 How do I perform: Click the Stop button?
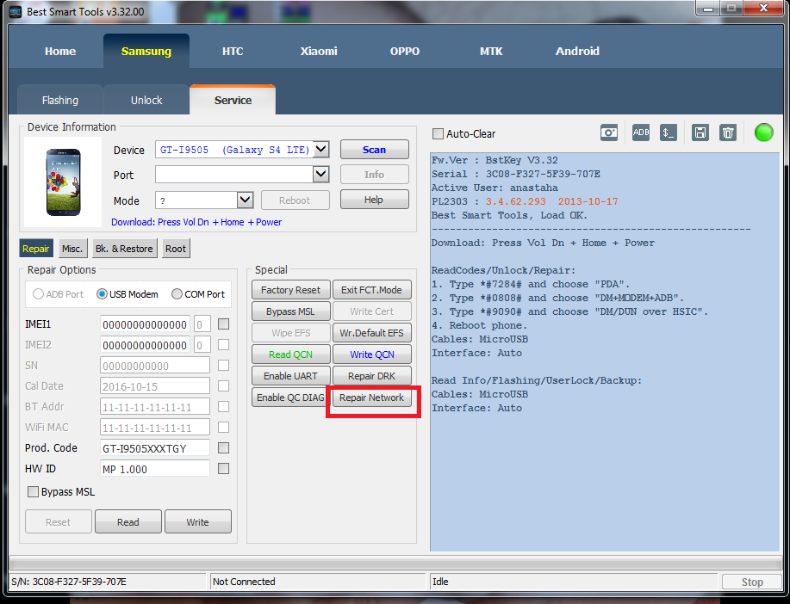tap(752, 582)
